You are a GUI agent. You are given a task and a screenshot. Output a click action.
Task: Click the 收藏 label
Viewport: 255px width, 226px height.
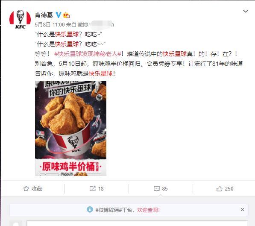click(37, 189)
